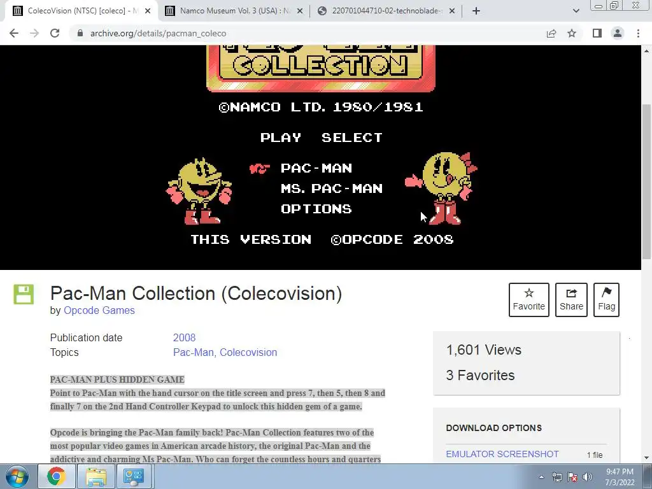Screen dimensions: 652x489
Task: Click the taskbar clock 9:47 PM
Action: pyautogui.click(x=620, y=477)
